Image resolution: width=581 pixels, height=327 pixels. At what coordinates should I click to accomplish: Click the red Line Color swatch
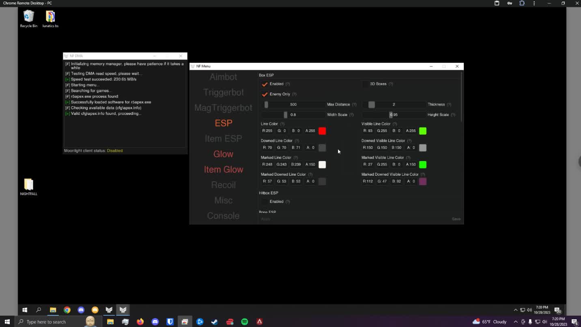pyautogui.click(x=322, y=131)
